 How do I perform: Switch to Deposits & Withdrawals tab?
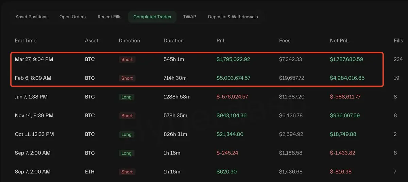tap(233, 17)
